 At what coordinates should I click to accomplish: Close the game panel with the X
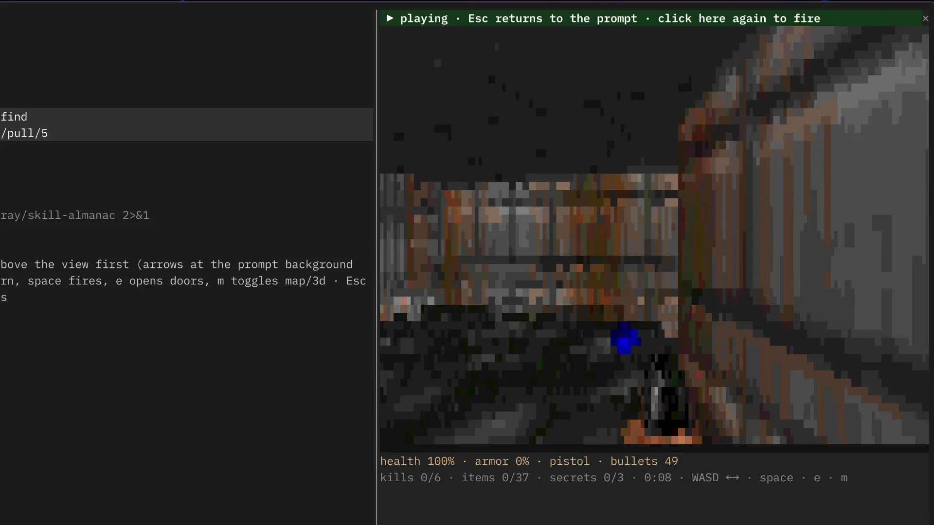(925, 18)
